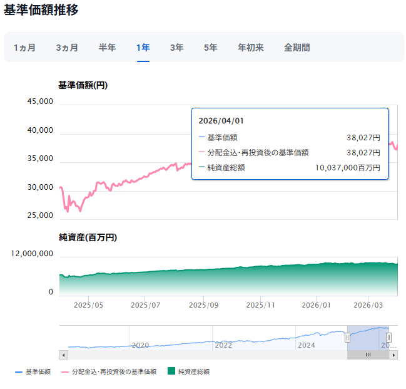Select the 年初来 tab
Screen dimensions: 406x389
click(250, 48)
